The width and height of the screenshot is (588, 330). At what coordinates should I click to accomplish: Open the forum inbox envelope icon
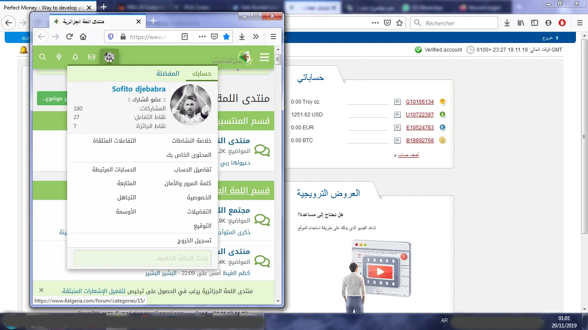point(92,57)
